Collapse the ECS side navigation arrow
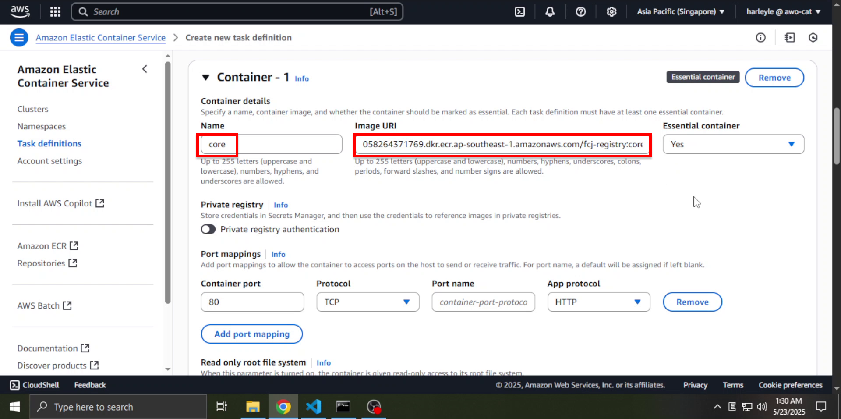Image resolution: width=841 pixels, height=419 pixels. 145,69
